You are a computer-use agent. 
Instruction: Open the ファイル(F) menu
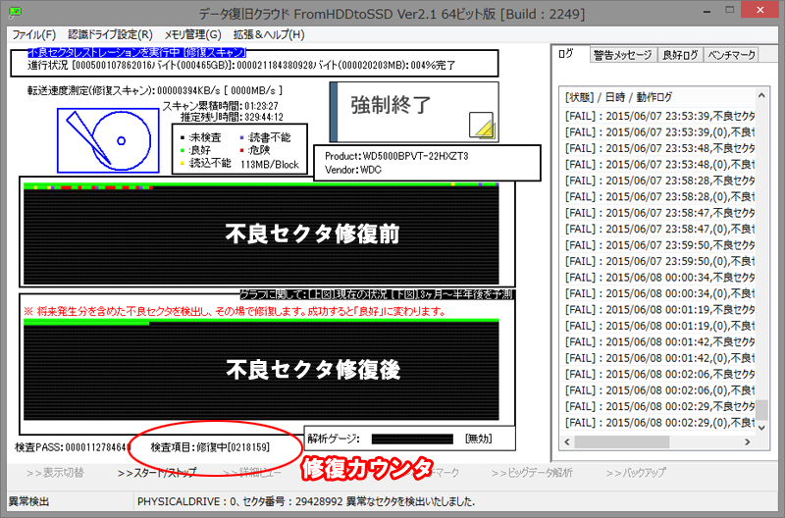point(33,34)
